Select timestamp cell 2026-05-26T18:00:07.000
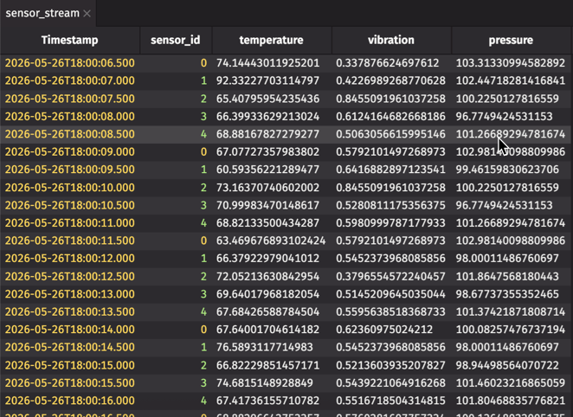The image size is (573, 417). [x=70, y=80]
